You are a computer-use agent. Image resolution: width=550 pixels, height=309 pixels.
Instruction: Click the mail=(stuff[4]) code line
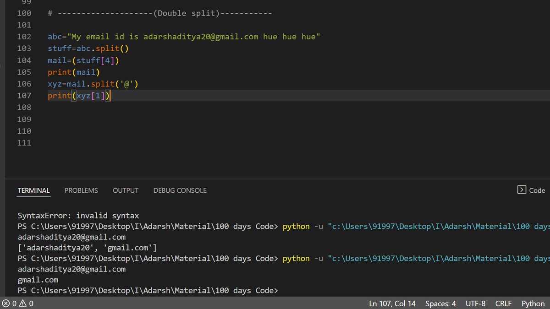click(x=83, y=60)
